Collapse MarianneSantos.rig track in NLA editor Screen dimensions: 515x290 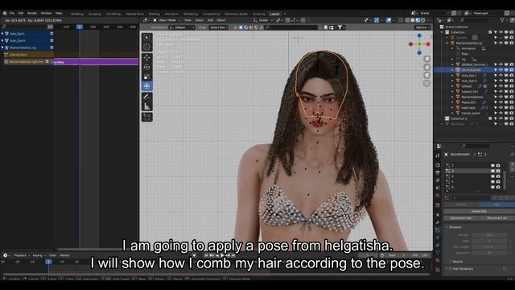[x=2, y=48]
